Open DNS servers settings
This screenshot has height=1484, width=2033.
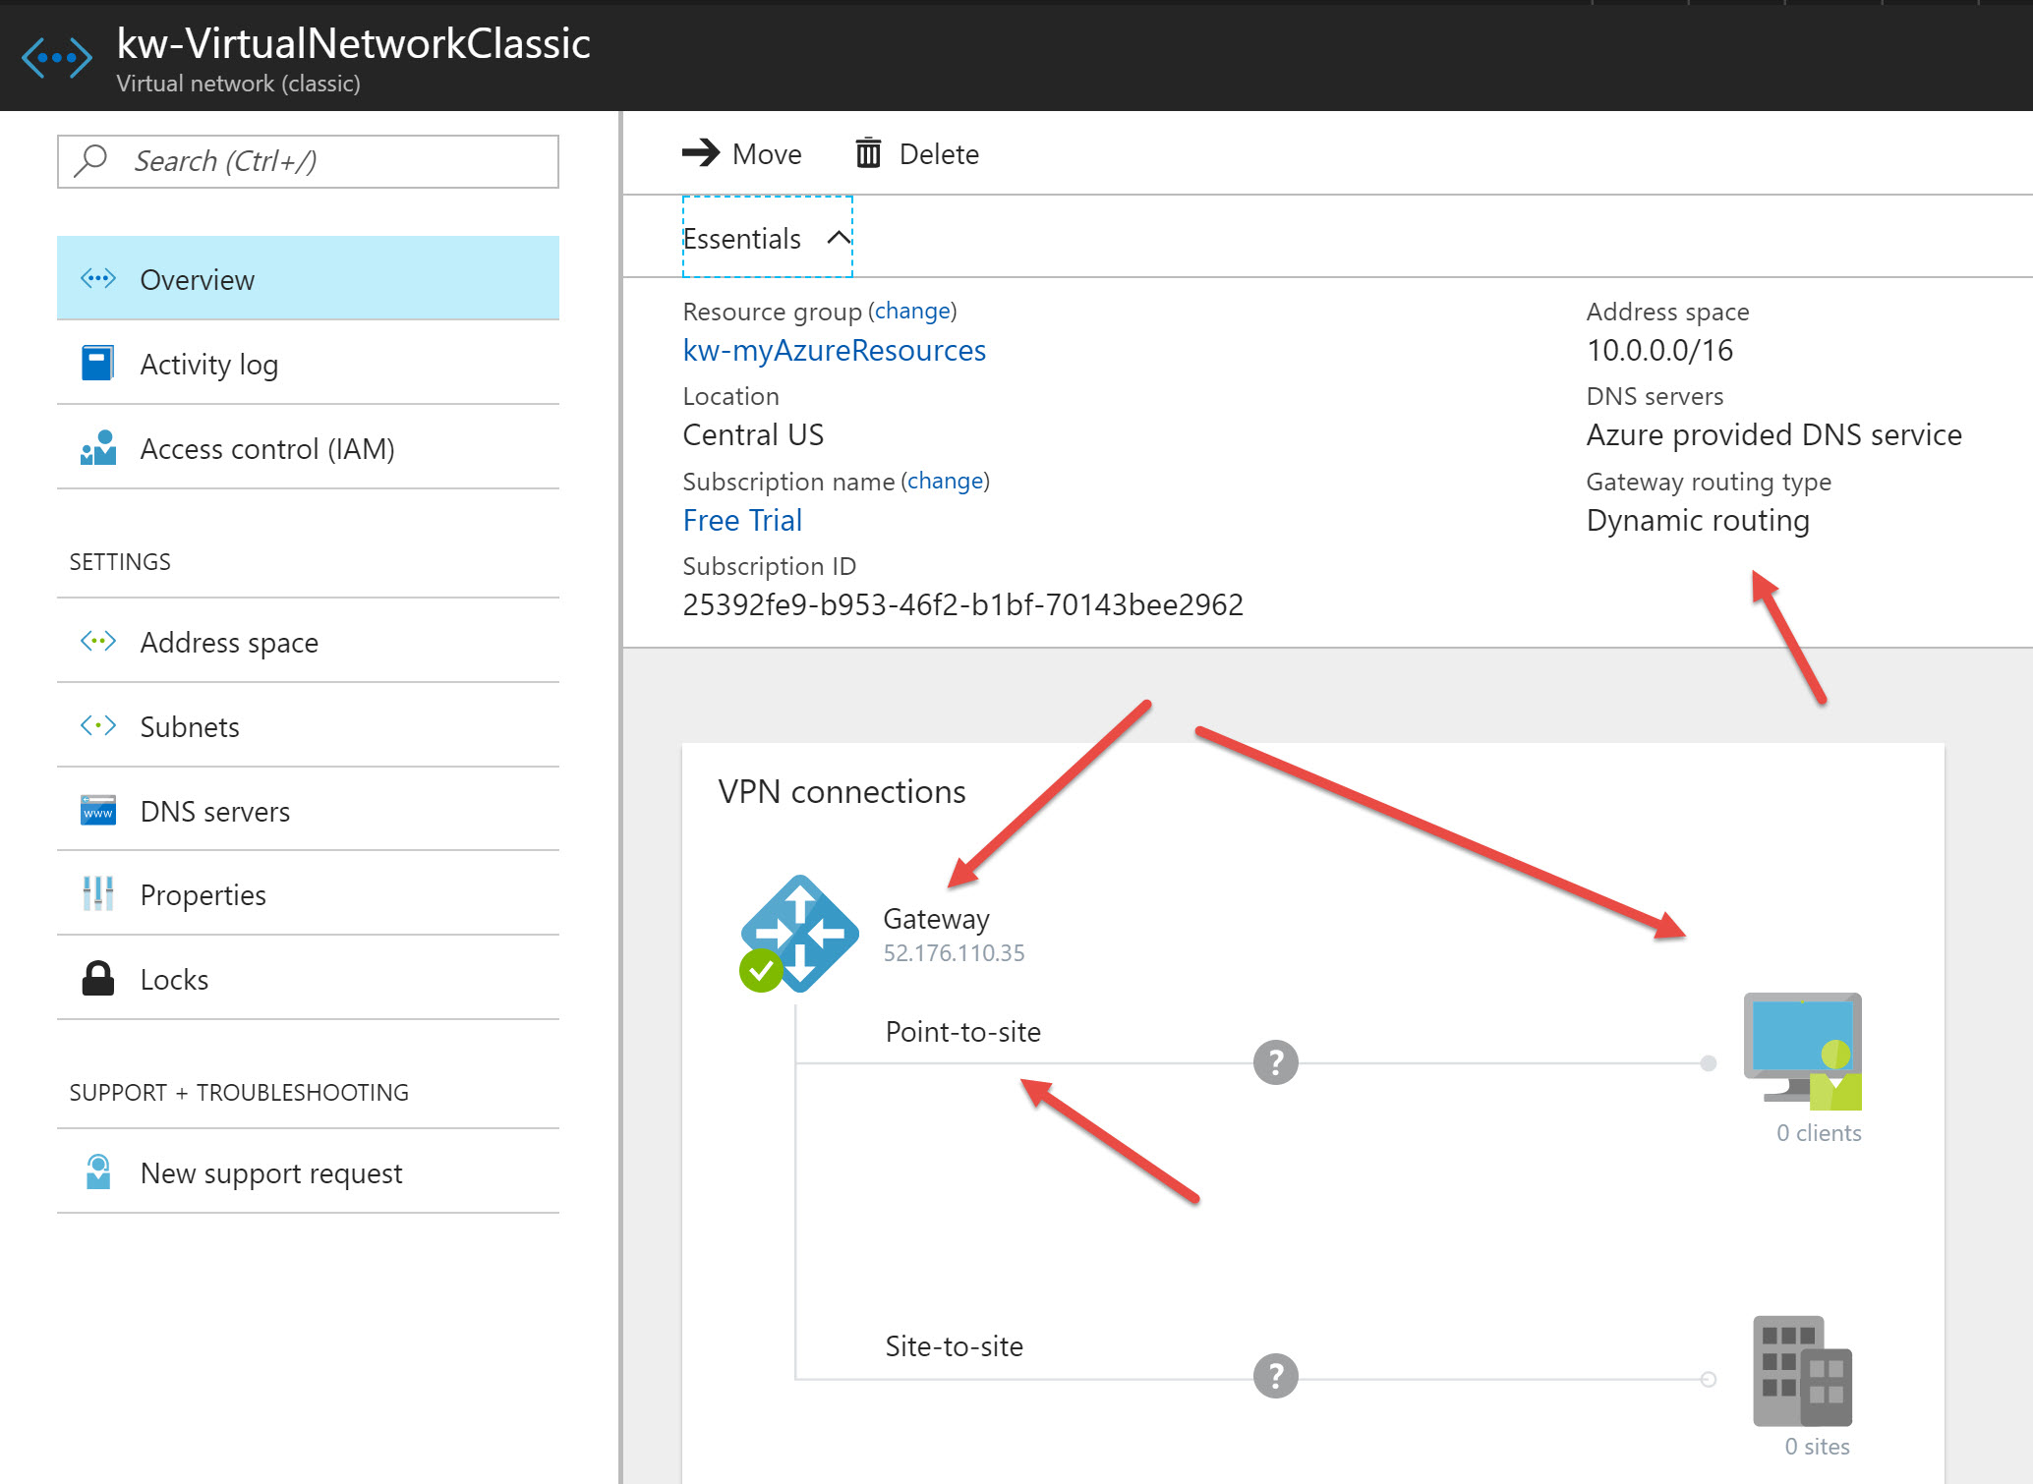click(x=308, y=811)
